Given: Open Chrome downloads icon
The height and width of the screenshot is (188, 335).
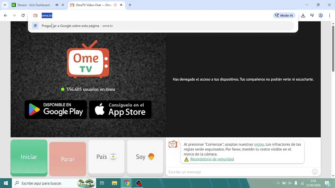Looking at the screenshot, I should click(x=303, y=15).
